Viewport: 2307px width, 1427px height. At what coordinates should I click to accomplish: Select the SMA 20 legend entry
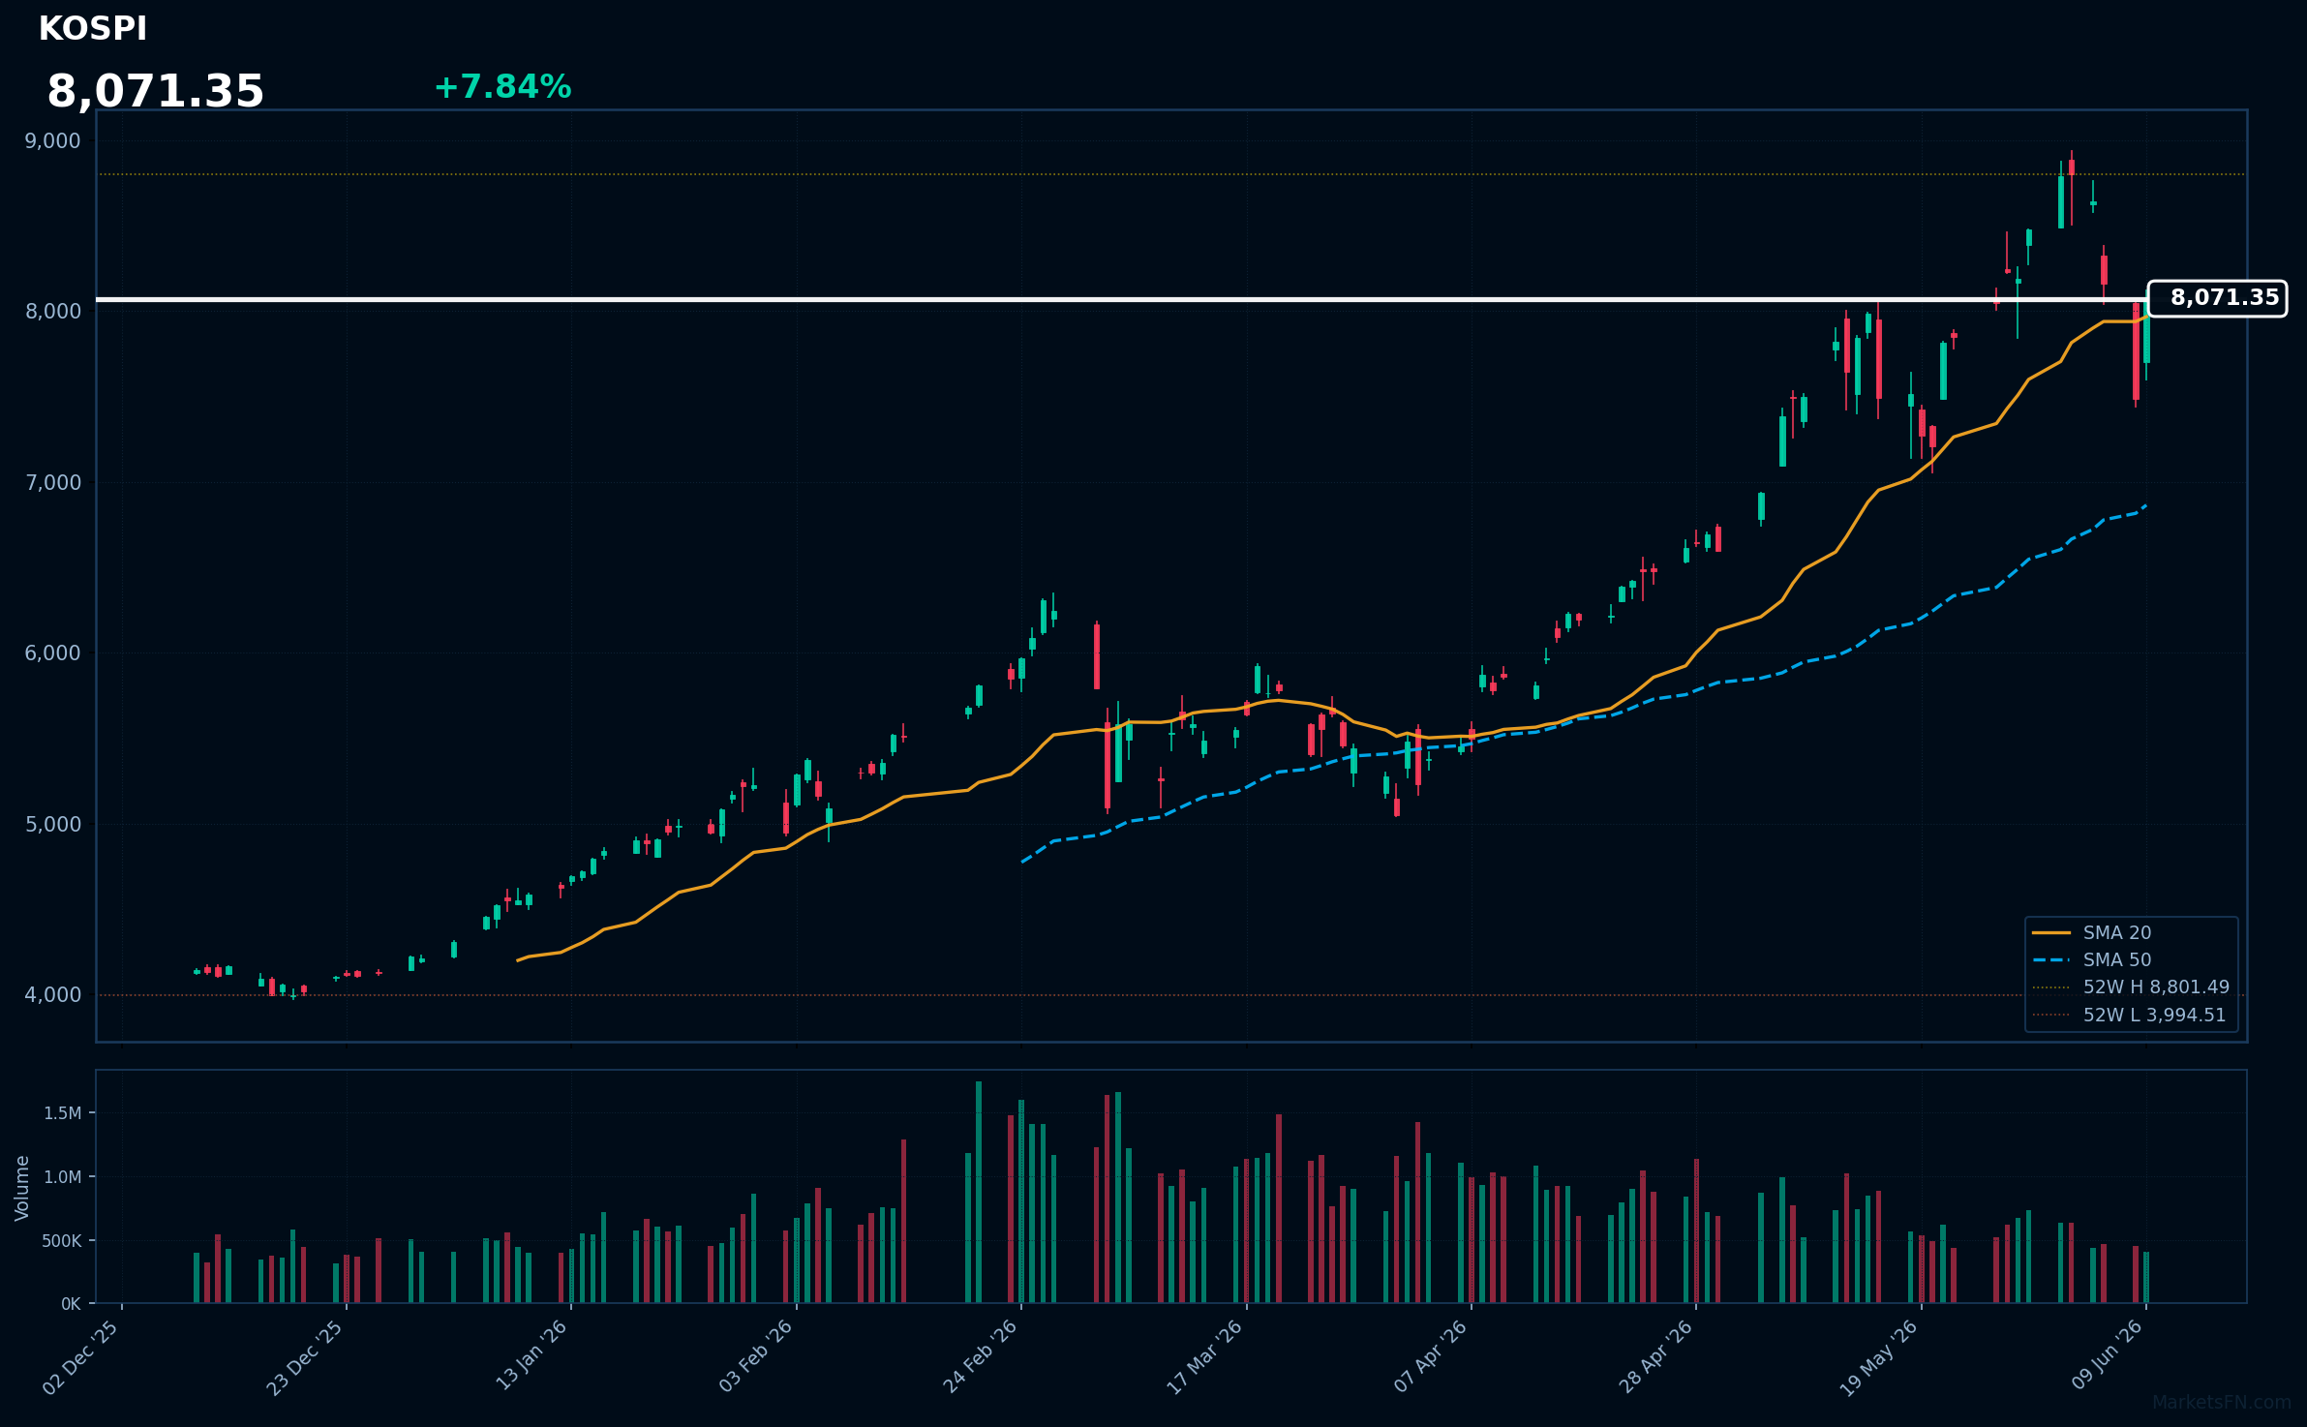(2091, 932)
